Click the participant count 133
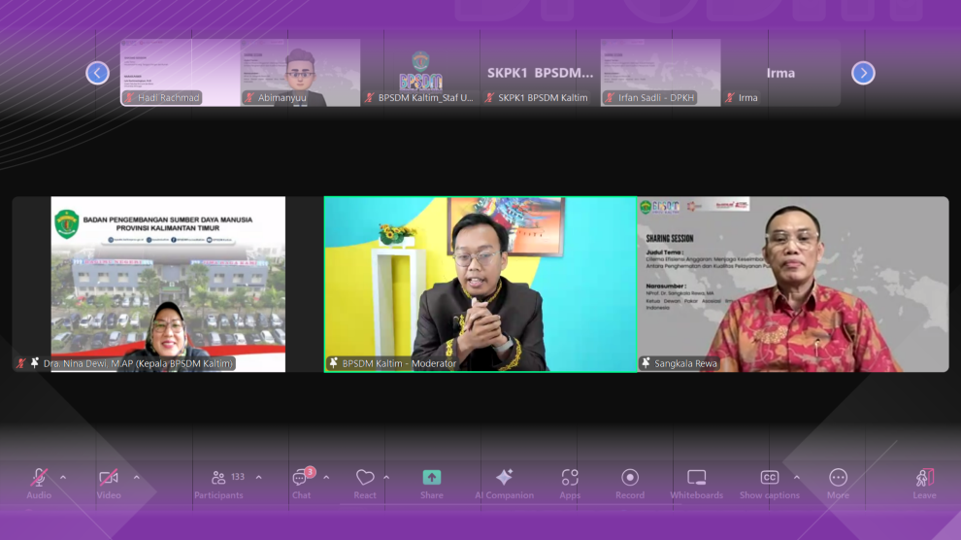Viewport: 961px width, 540px height. pyautogui.click(x=238, y=476)
